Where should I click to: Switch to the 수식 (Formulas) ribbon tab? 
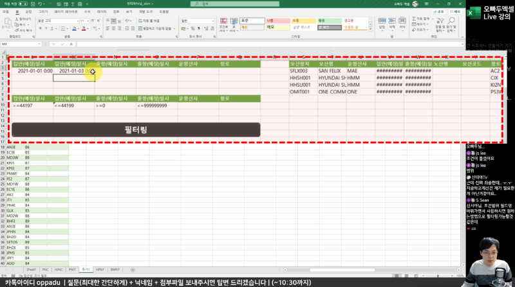click(x=87, y=12)
